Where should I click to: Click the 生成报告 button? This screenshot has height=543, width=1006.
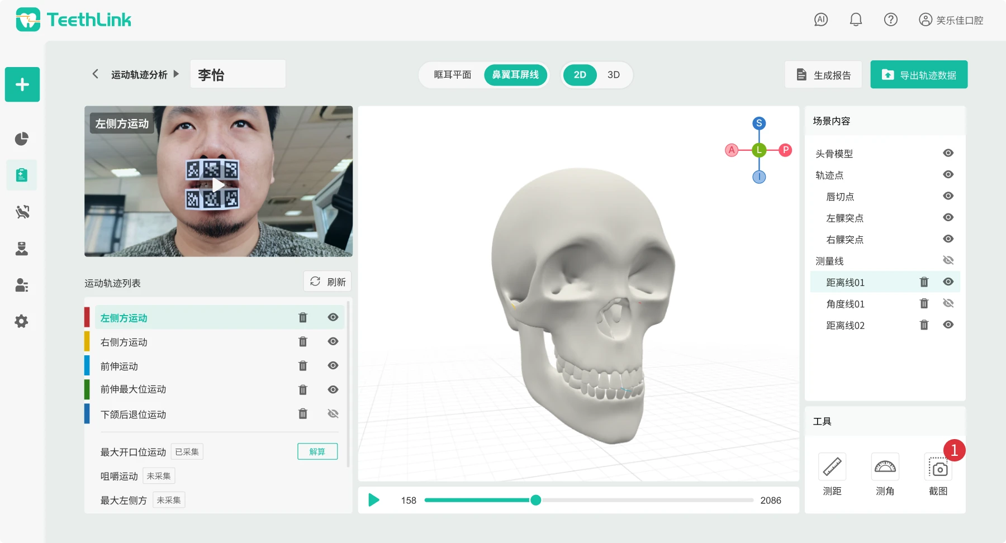coord(824,75)
